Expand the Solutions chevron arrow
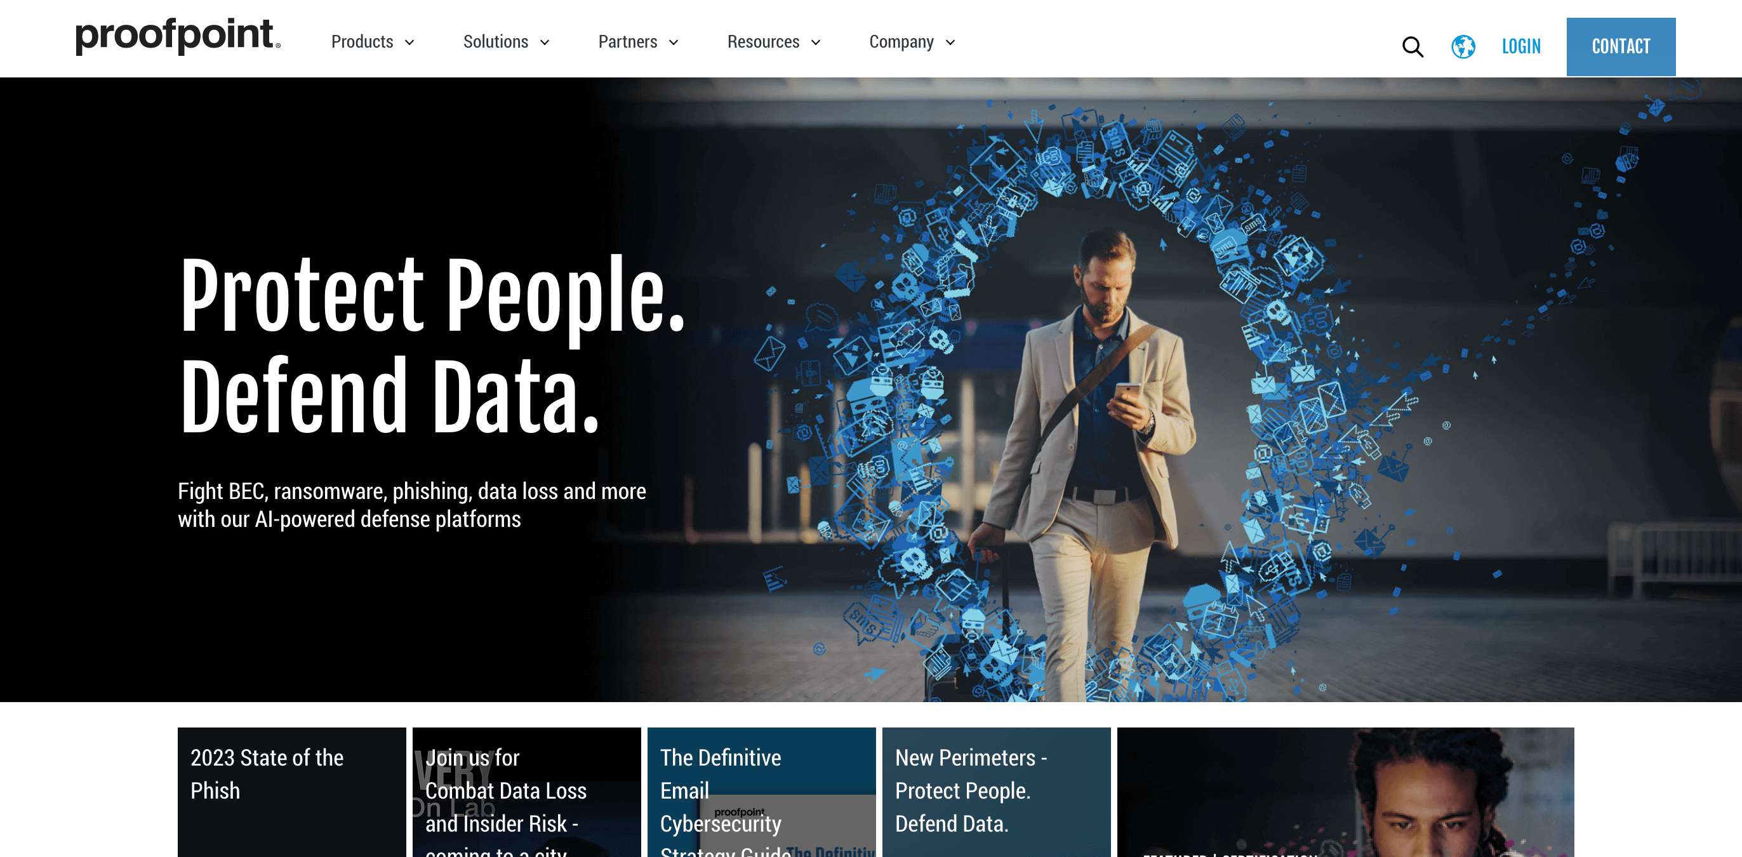Viewport: 1742px width, 857px height. tap(545, 43)
